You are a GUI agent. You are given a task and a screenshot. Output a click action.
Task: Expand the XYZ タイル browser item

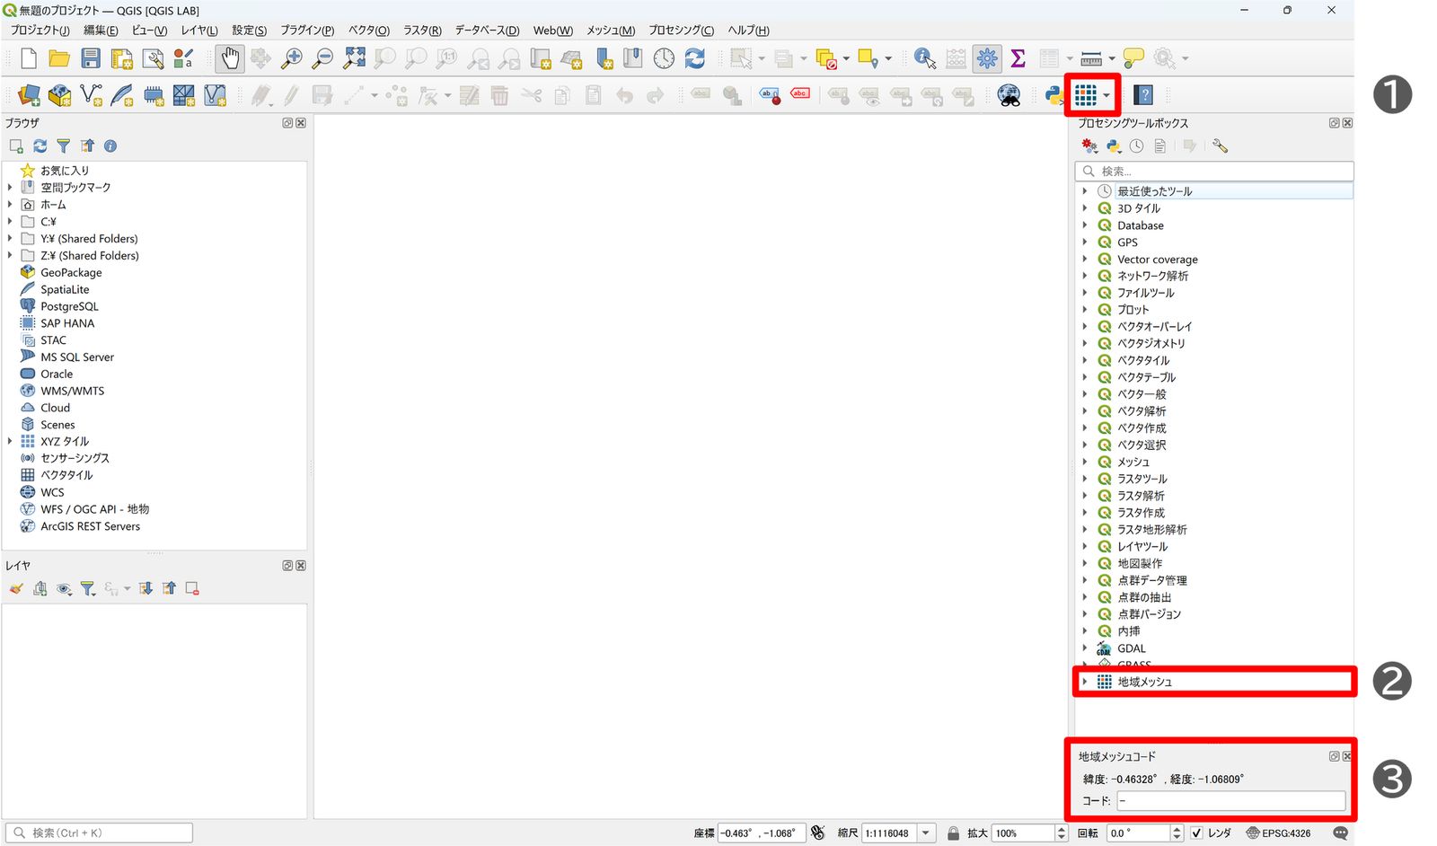coord(10,441)
